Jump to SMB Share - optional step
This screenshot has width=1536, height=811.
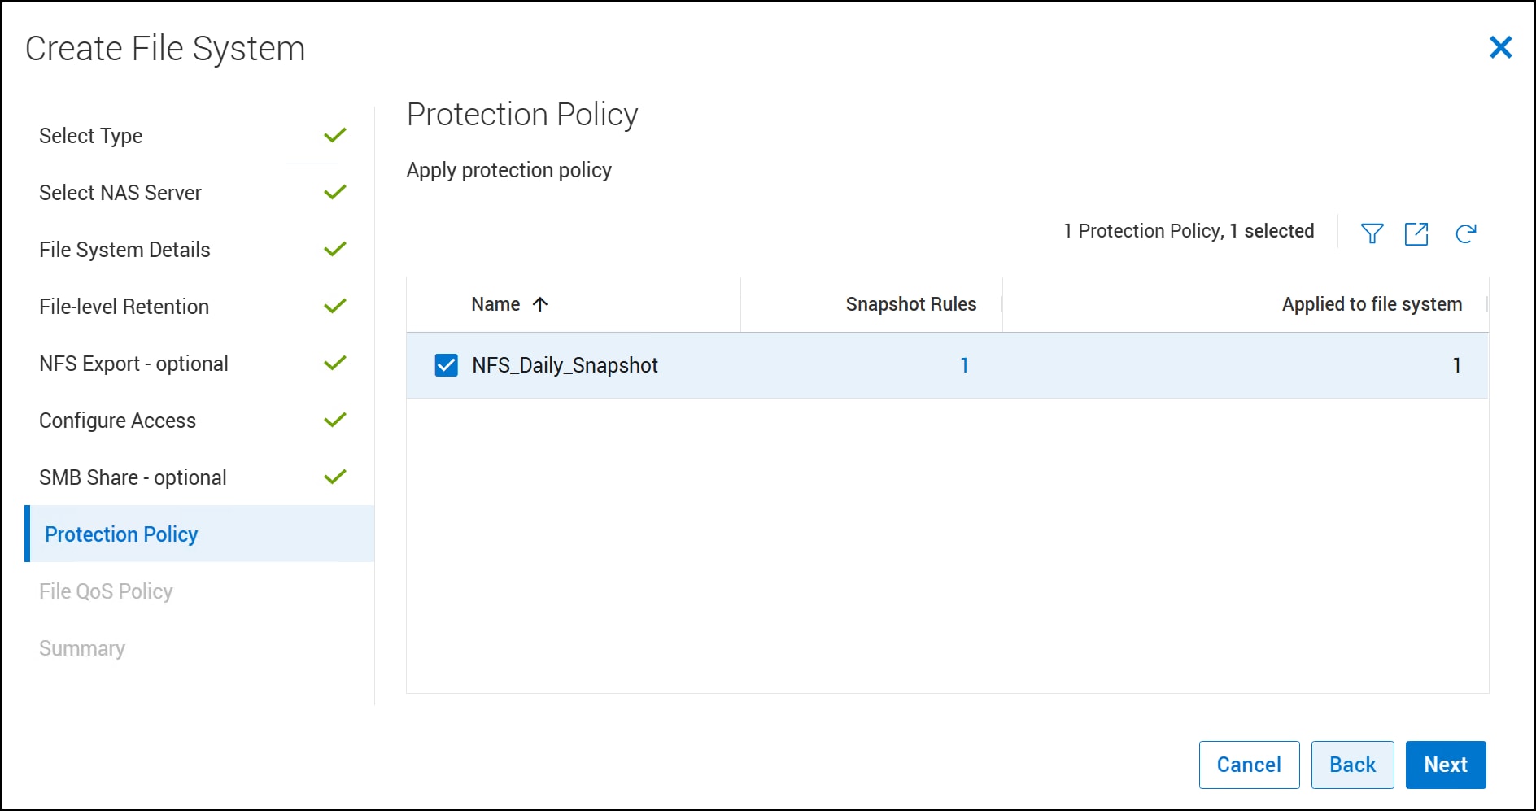(133, 477)
